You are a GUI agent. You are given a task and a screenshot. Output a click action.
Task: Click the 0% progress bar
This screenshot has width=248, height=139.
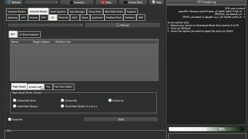coord(206,129)
